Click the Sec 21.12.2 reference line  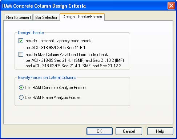[x=73, y=66]
